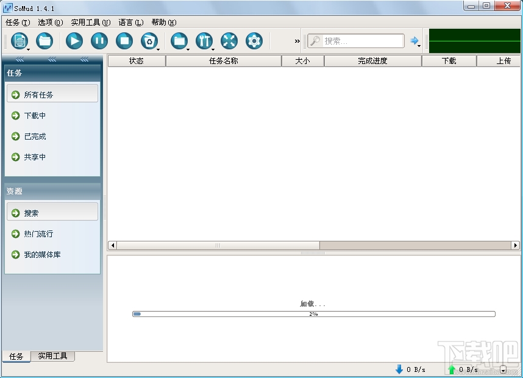Click the fullscreen arrows icon in toolbar
The height and width of the screenshot is (378, 523).
point(229,41)
